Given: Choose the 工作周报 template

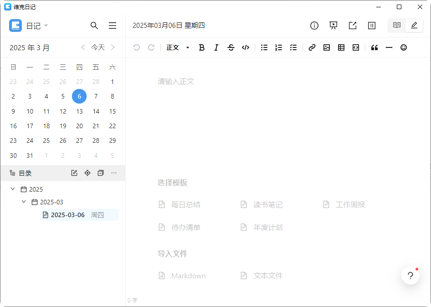Looking at the screenshot, I should pyautogui.click(x=344, y=205).
